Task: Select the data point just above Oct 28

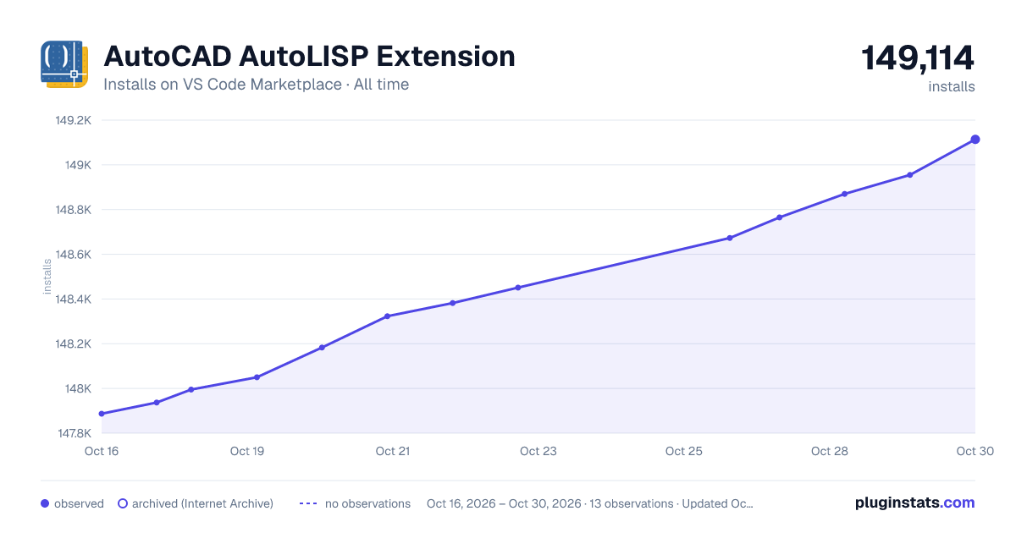Action: click(845, 194)
